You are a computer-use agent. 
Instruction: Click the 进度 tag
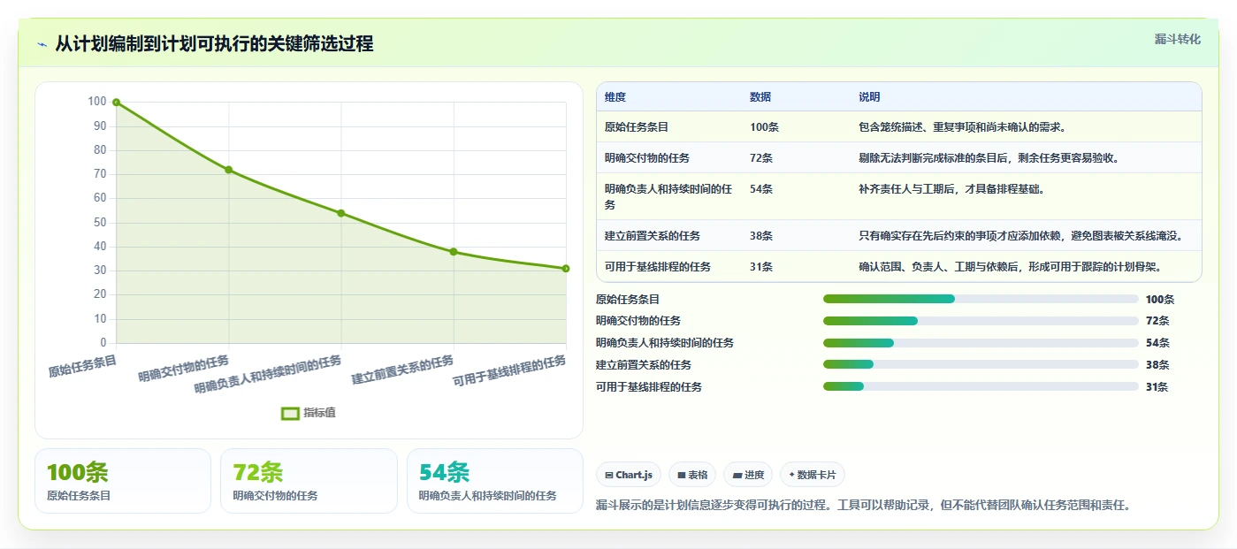(748, 475)
